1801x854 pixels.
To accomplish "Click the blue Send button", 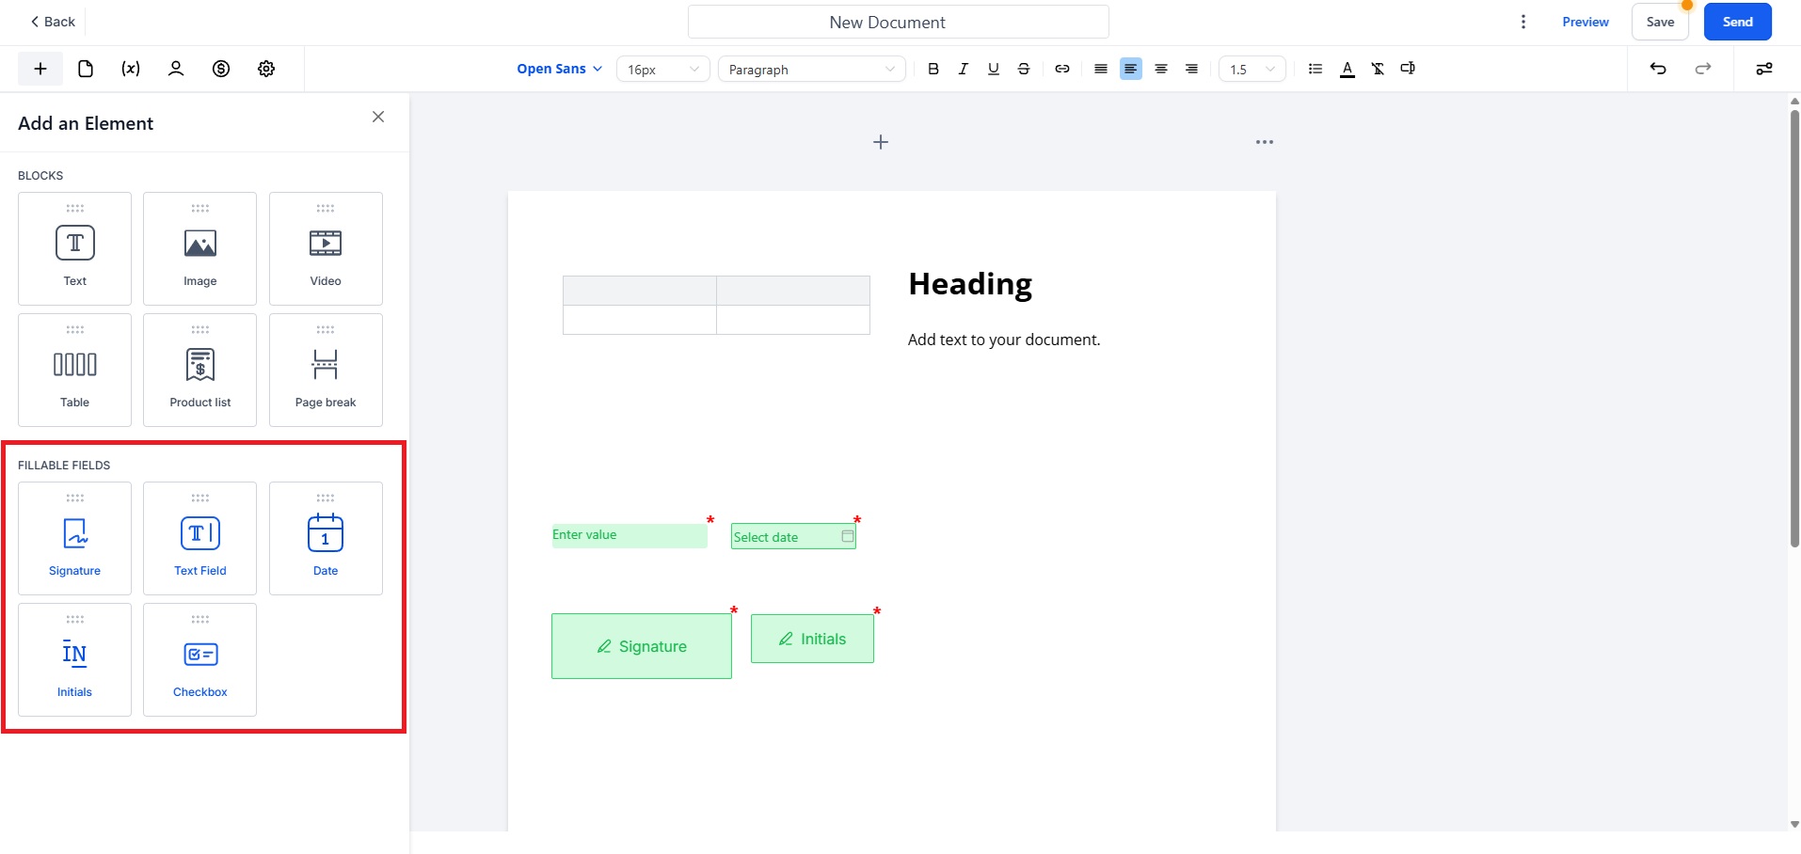I will 1738,22.
